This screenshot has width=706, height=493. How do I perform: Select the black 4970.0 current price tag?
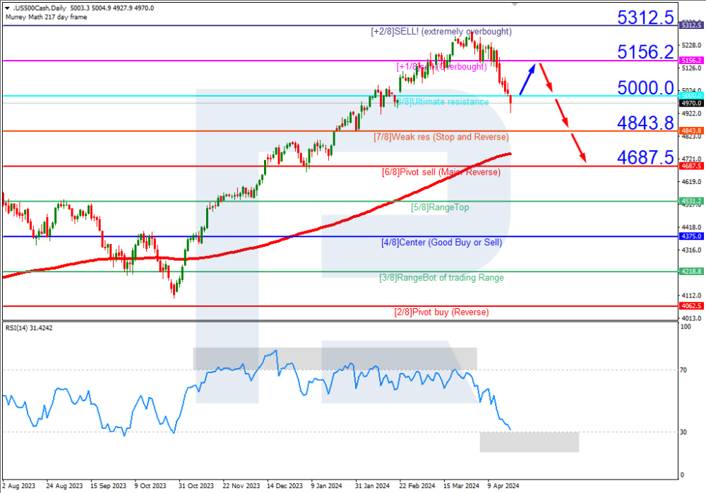[690, 103]
